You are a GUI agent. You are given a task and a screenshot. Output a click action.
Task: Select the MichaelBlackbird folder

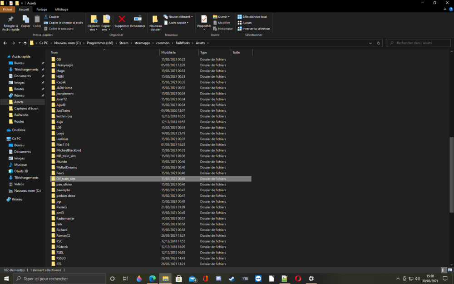[x=69, y=150]
